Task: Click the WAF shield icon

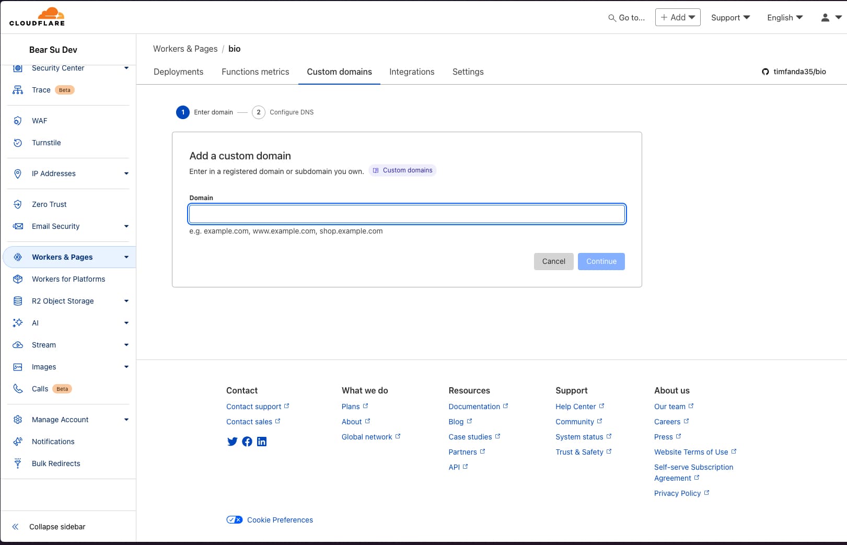Action: [x=18, y=121]
